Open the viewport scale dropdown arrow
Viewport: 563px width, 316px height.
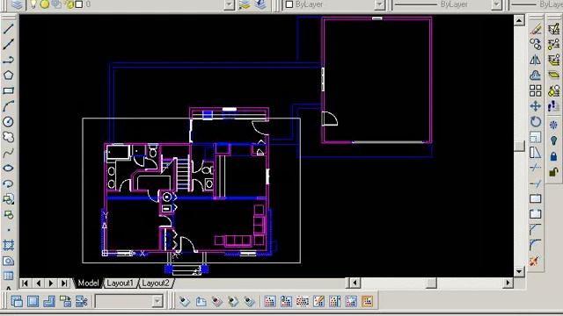pyautogui.click(x=157, y=301)
